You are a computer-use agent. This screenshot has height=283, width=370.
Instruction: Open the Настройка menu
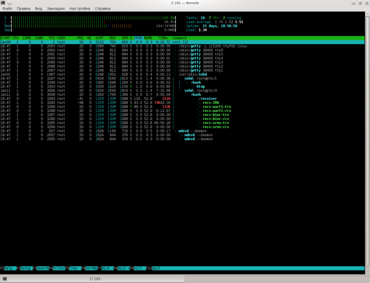pos(79,9)
